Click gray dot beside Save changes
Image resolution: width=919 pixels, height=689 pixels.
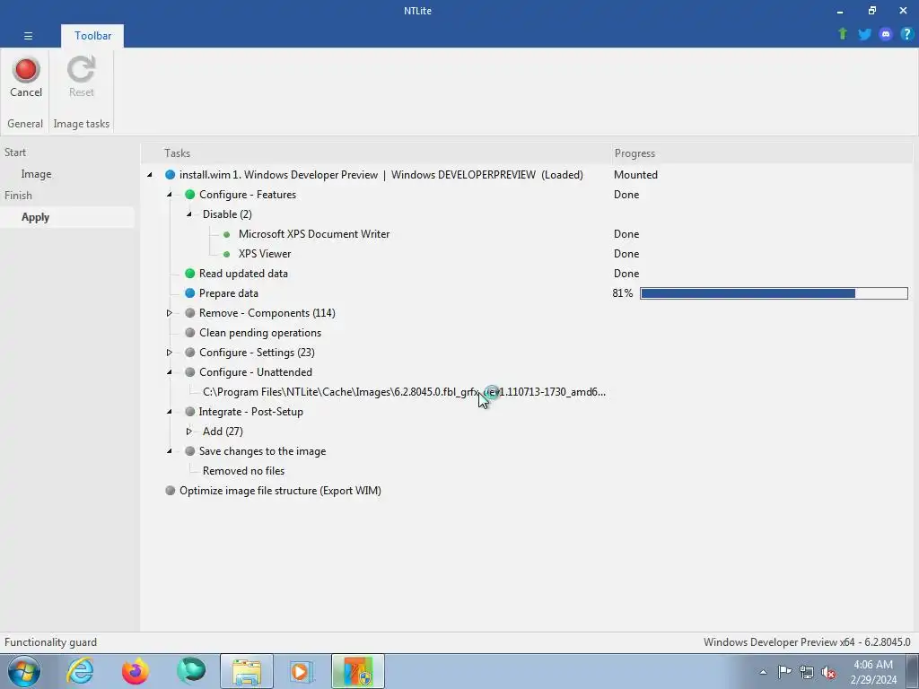(x=190, y=451)
